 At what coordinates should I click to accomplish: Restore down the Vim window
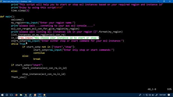164,1
